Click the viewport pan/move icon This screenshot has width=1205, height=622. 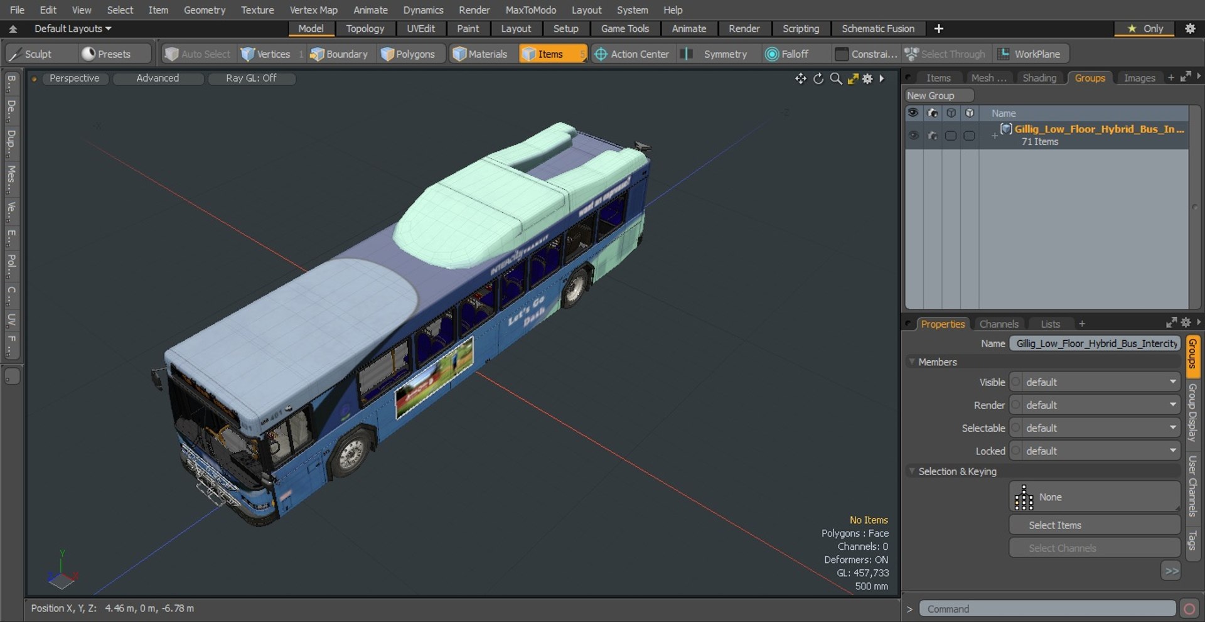(x=800, y=78)
